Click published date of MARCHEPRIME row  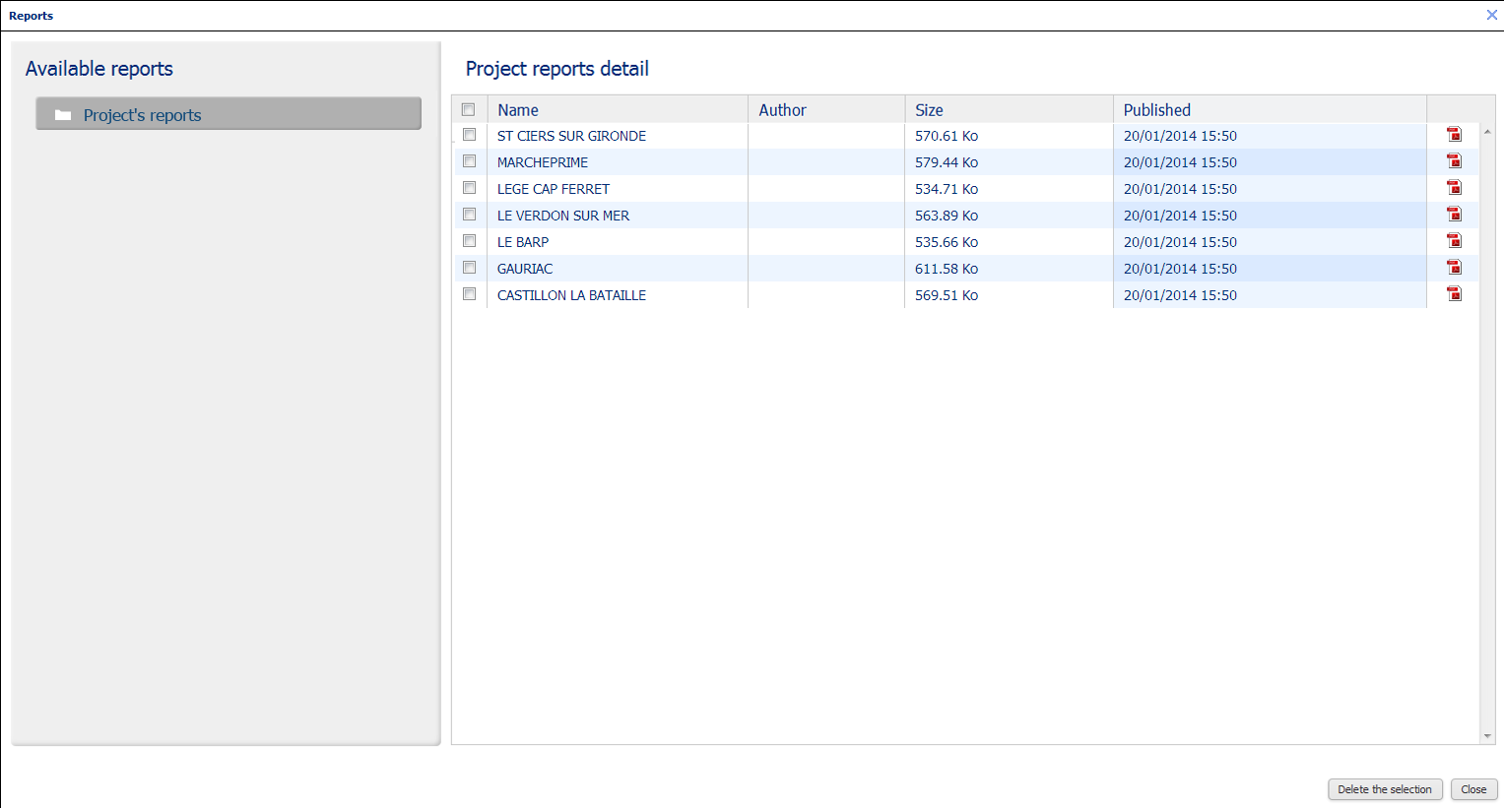[1180, 162]
